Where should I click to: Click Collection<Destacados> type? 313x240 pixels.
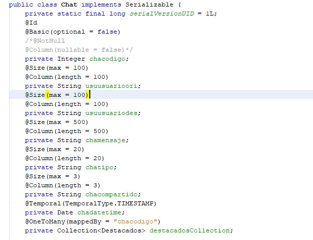pos(101,230)
